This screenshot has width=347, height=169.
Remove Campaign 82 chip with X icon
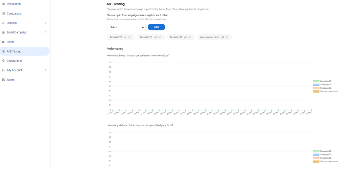point(189,37)
